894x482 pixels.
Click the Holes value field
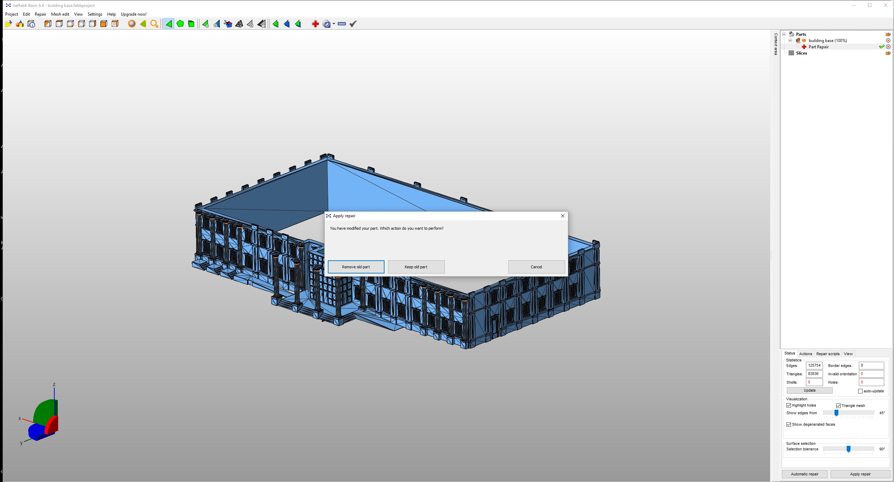pyautogui.click(x=871, y=382)
